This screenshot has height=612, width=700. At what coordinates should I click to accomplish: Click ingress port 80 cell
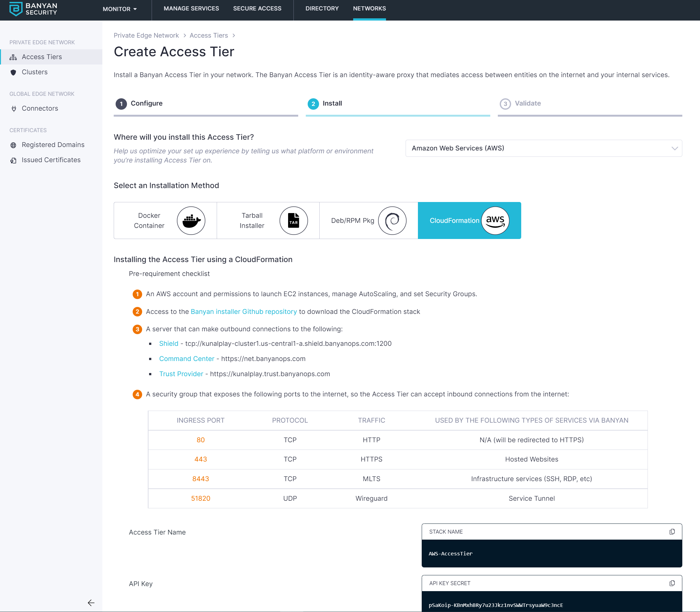[x=201, y=440]
